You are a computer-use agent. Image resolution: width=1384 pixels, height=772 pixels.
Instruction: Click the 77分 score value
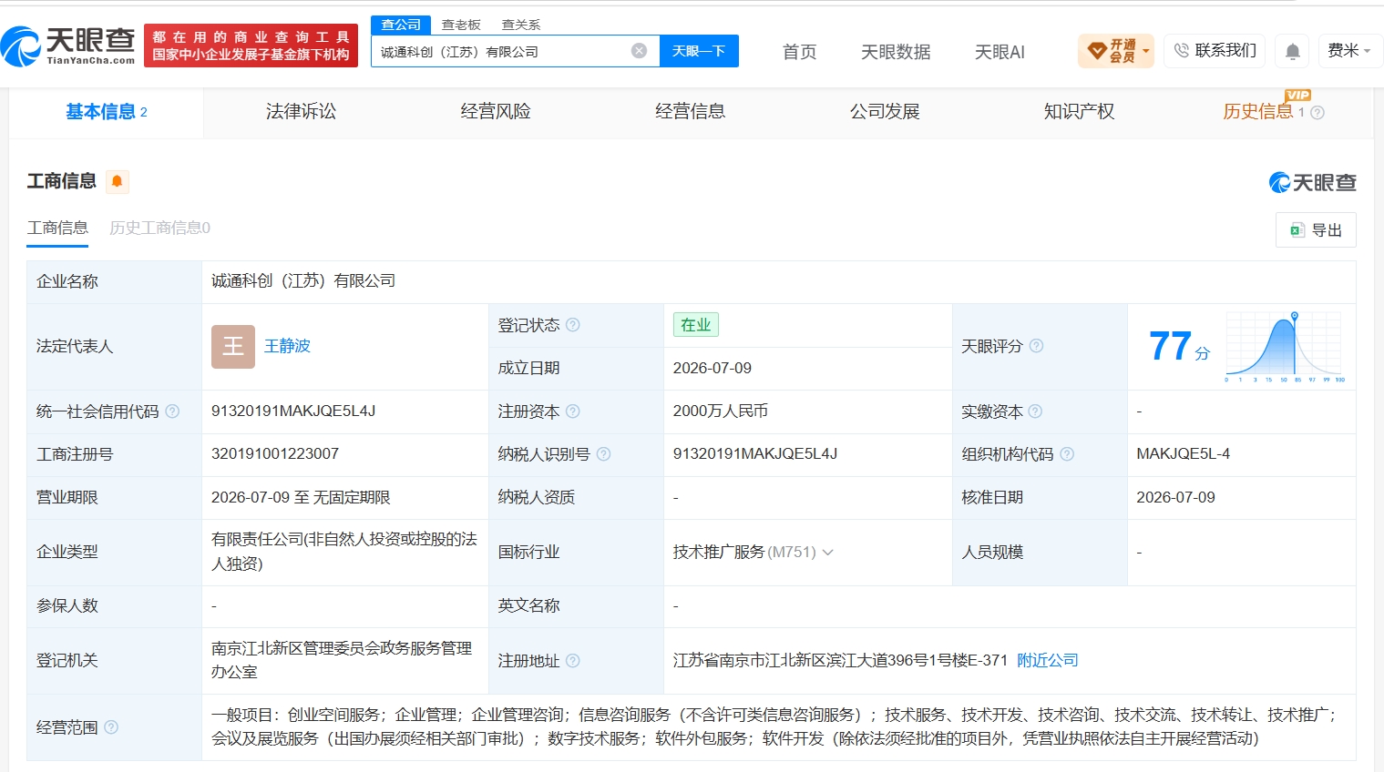1179,347
